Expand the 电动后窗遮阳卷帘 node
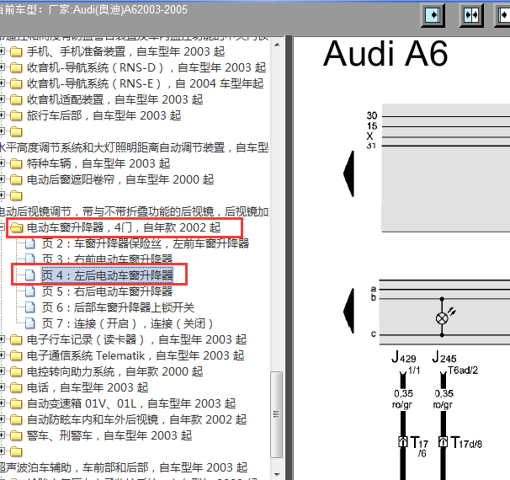Image resolution: width=510 pixels, height=480 pixels. tap(2, 179)
